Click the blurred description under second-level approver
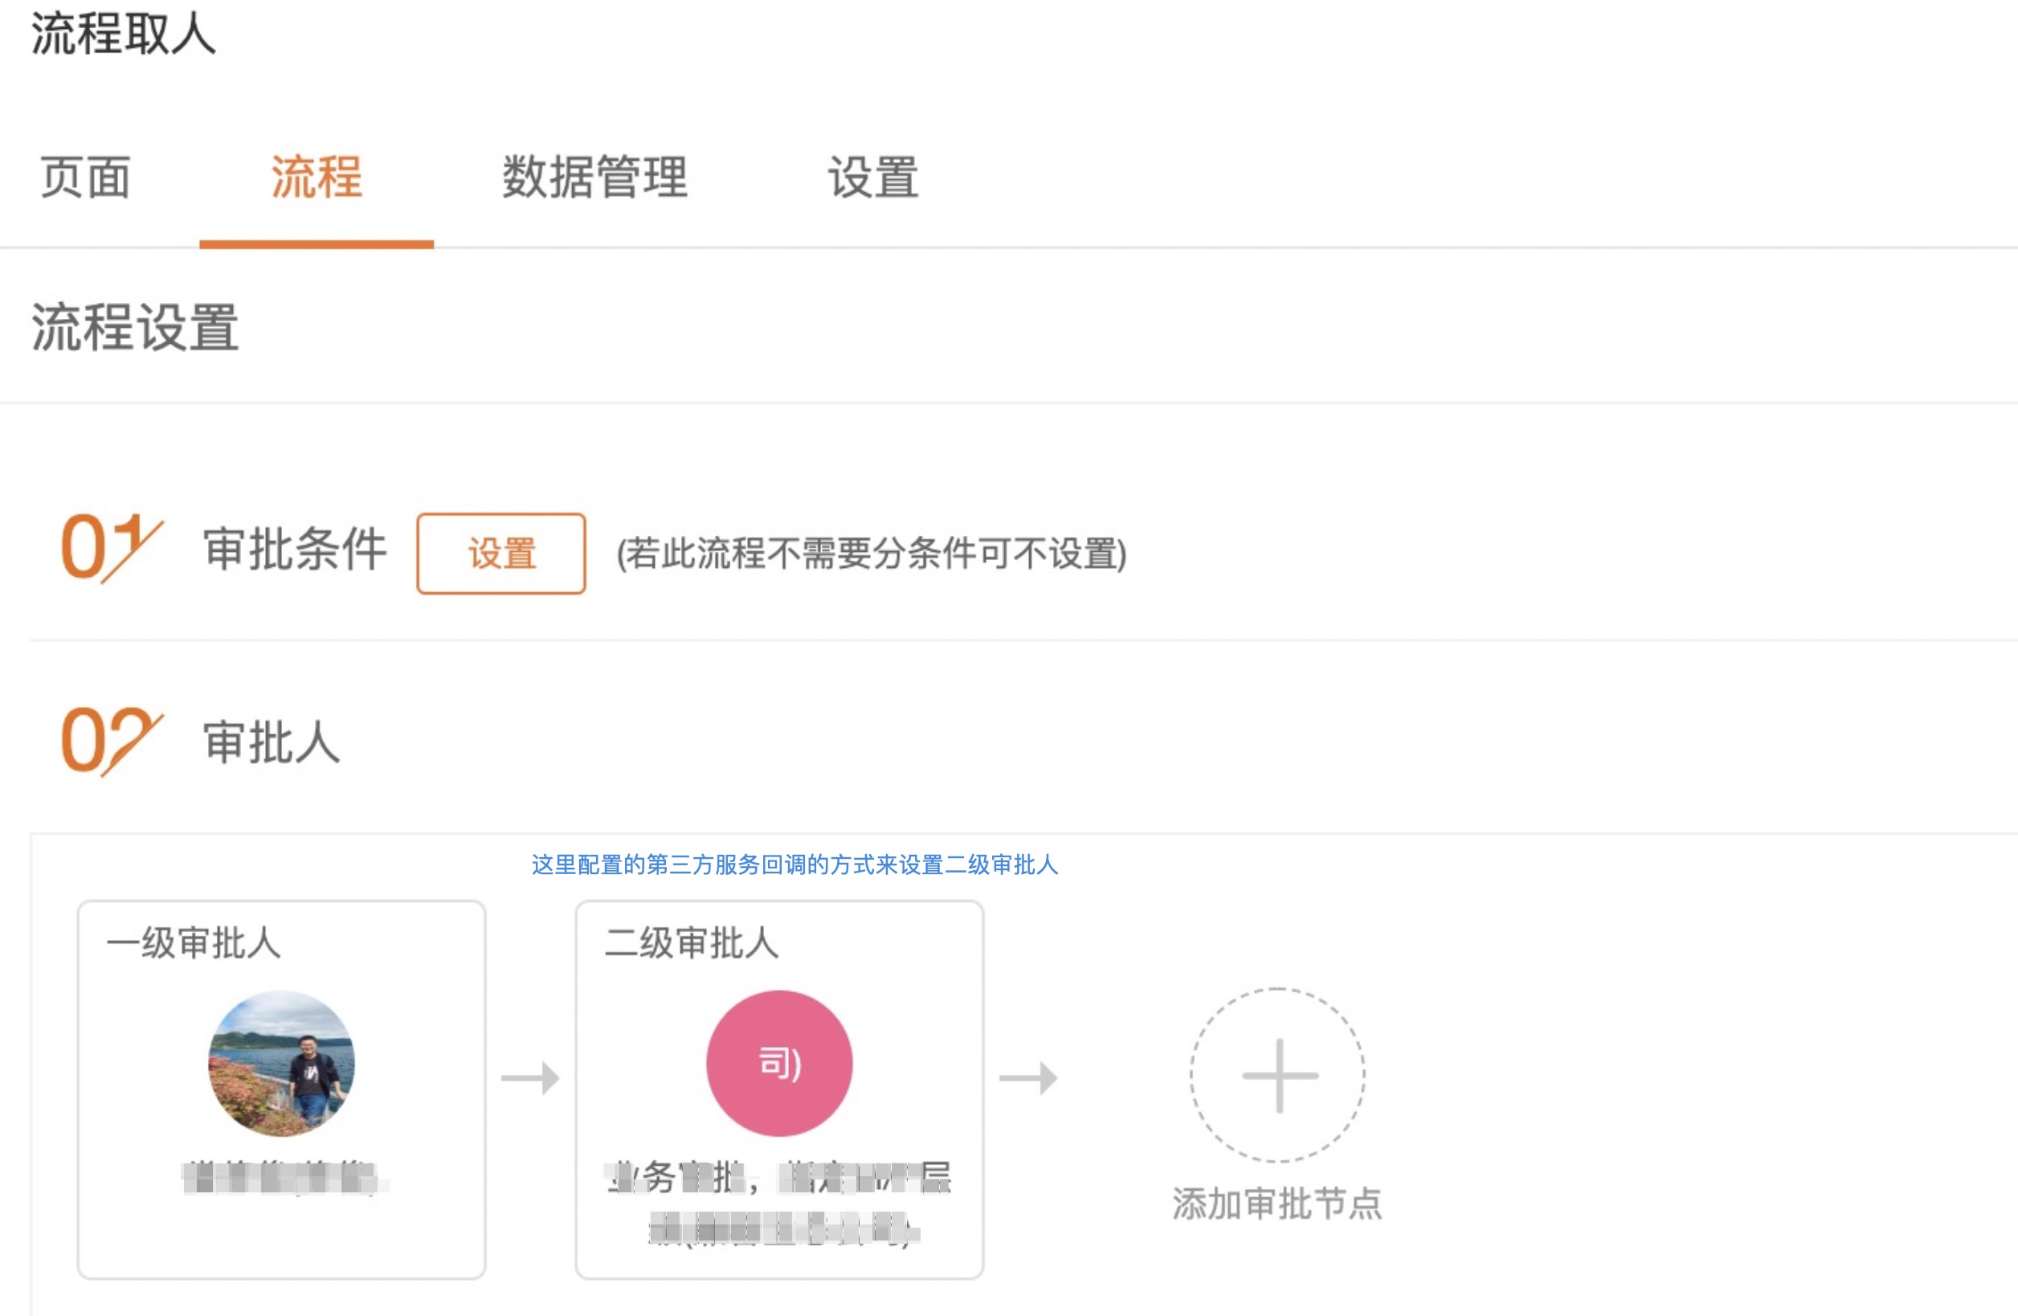This screenshot has width=2018, height=1316. pyautogui.click(x=779, y=1203)
